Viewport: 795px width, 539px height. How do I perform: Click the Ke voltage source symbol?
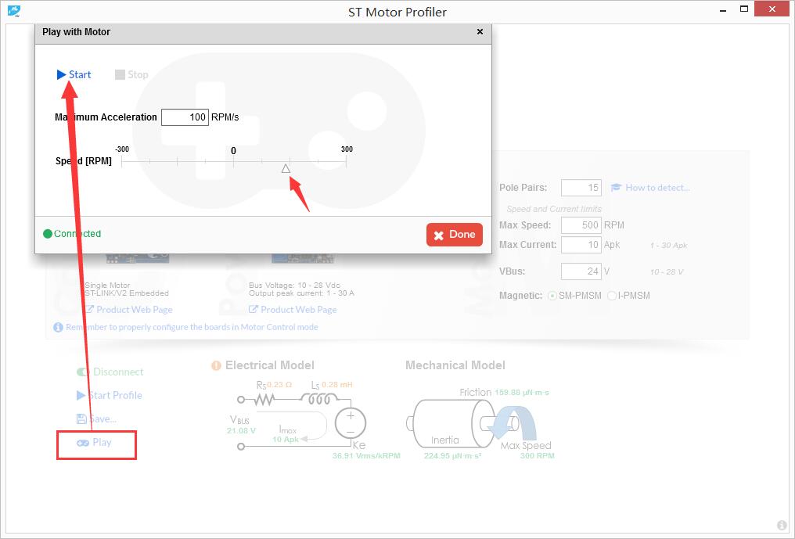click(351, 423)
